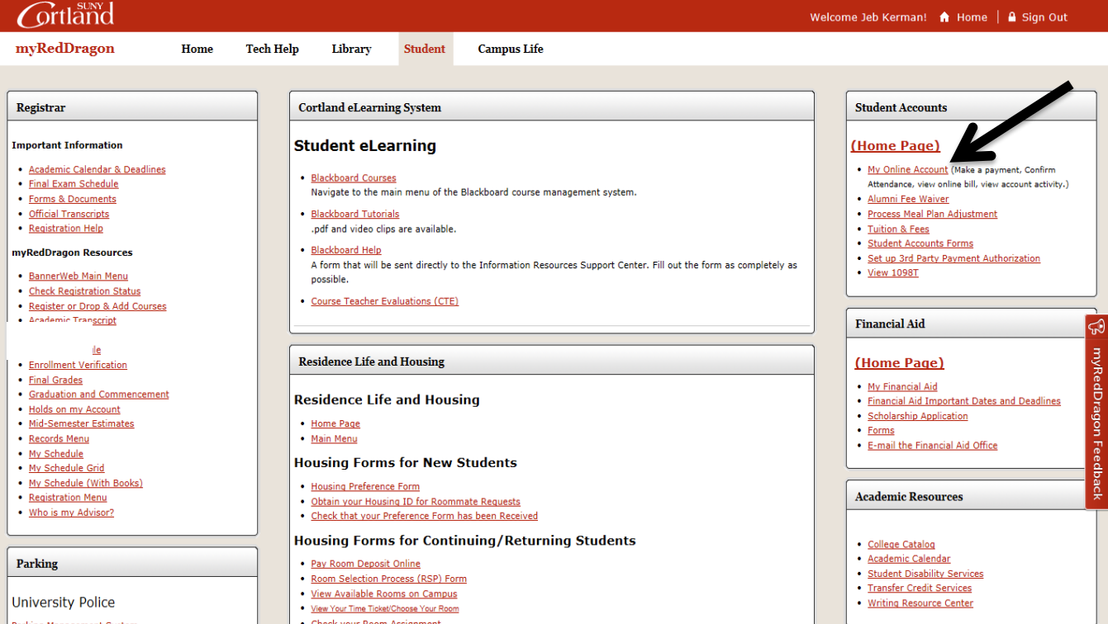Open the Housing Preference Form
This screenshot has height=624, width=1108.
[x=365, y=486]
